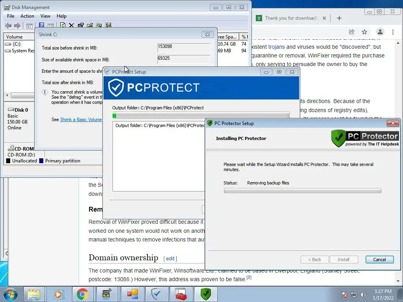This screenshot has height=302, width=403.
Task: Open a new browser tab
Action: 339,18
